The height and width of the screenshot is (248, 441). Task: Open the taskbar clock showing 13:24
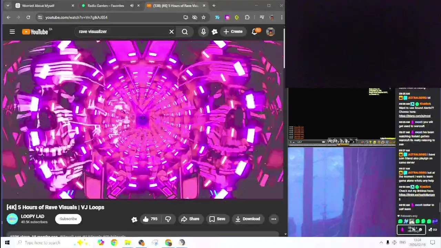[x=417, y=242]
